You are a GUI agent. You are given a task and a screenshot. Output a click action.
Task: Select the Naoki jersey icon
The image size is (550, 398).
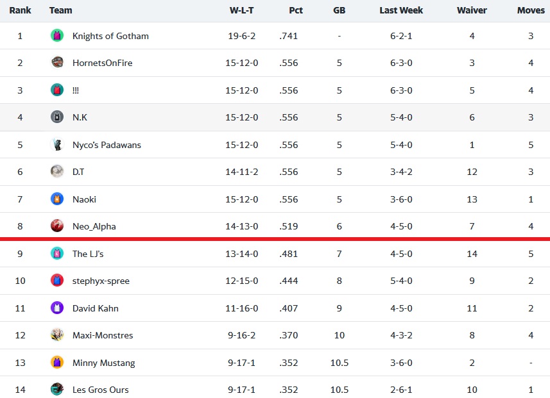tap(57, 199)
